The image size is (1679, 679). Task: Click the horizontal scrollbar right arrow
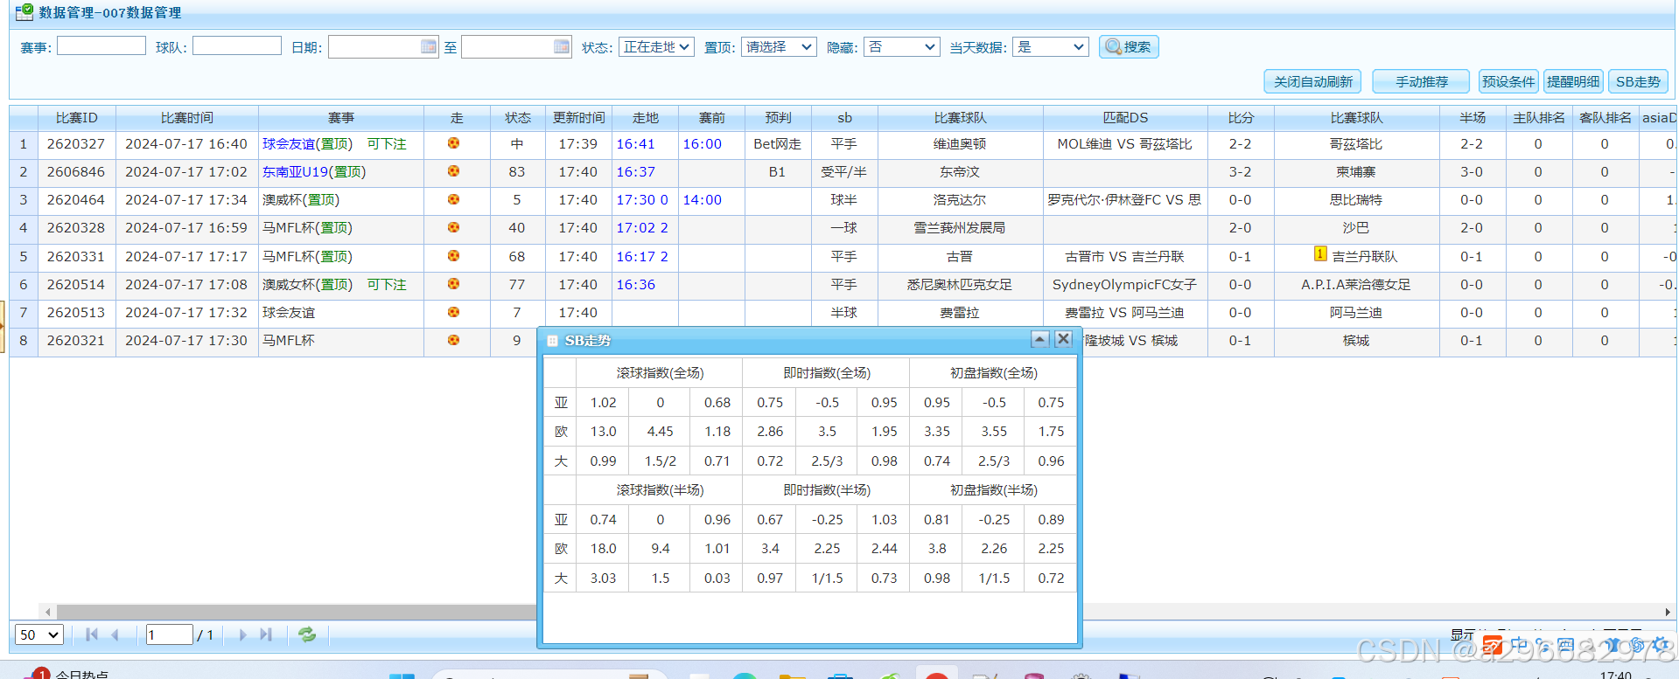[x=1668, y=612]
